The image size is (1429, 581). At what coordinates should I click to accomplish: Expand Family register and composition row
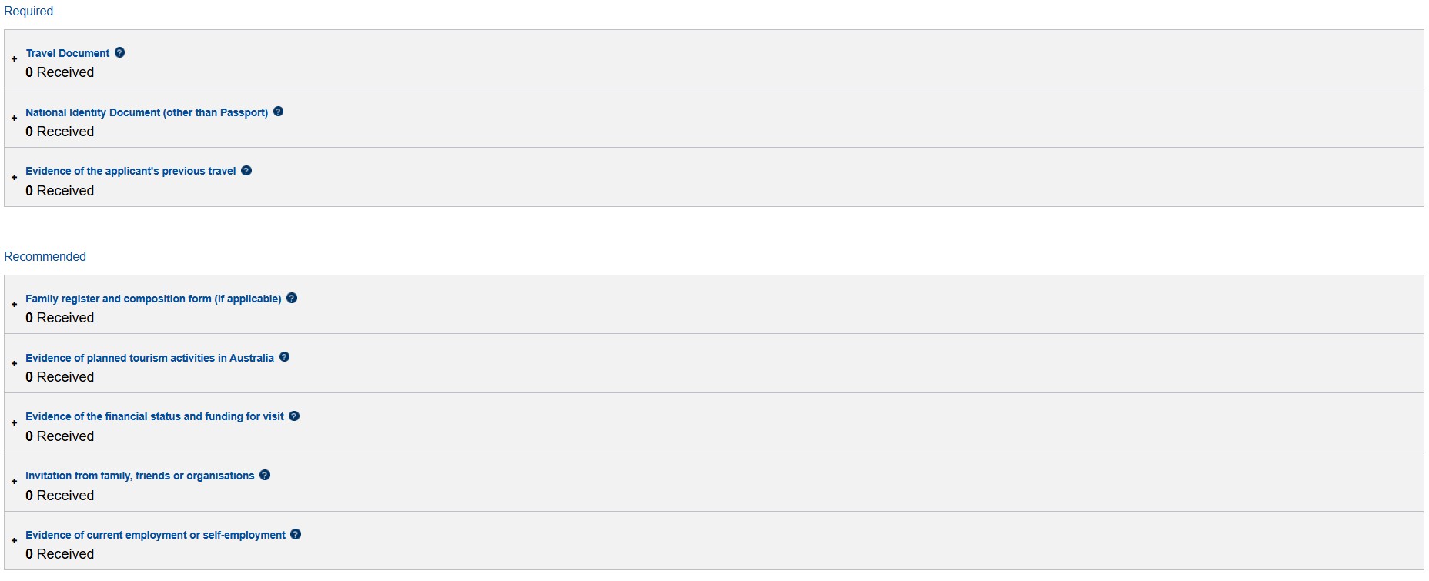(14, 305)
